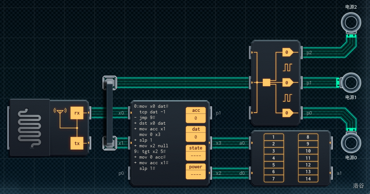Click the antenna symbol on radio module

(59, 112)
